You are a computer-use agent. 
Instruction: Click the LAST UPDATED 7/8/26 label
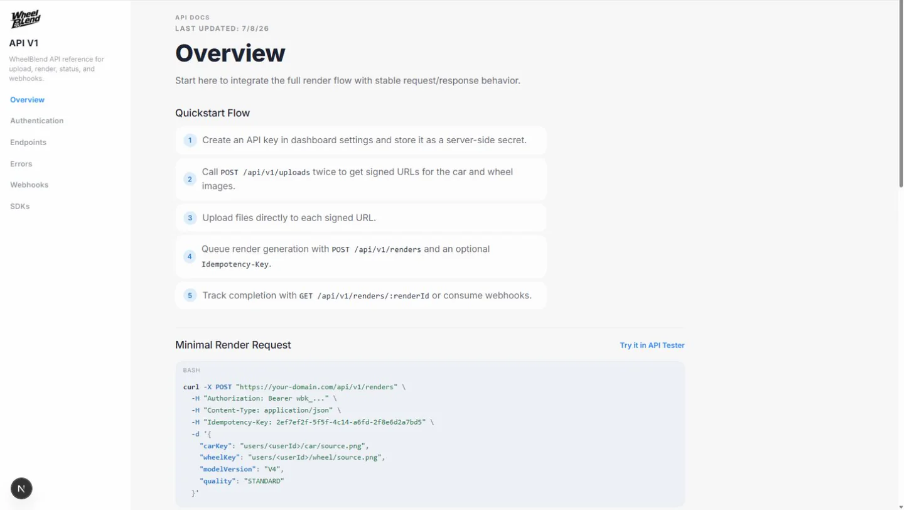tap(222, 28)
